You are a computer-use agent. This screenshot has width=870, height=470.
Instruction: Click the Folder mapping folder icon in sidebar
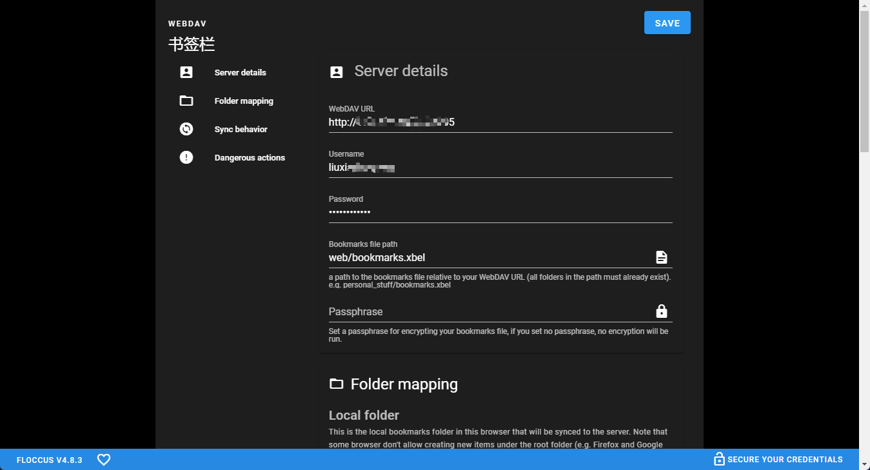pyautogui.click(x=186, y=101)
